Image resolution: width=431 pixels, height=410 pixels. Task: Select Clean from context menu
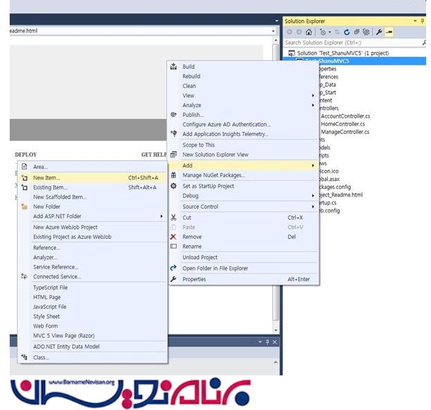click(x=189, y=86)
